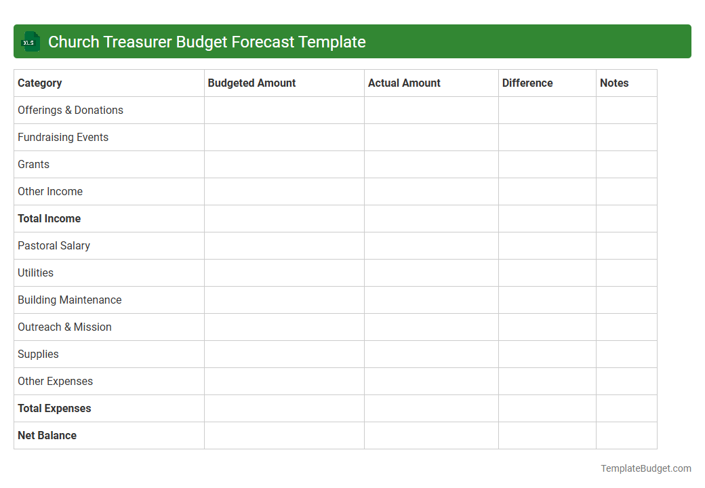The height and width of the screenshot is (488, 705).
Task: Click the Church Treasurer Budget Forecast title banner
Action: click(207, 41)
